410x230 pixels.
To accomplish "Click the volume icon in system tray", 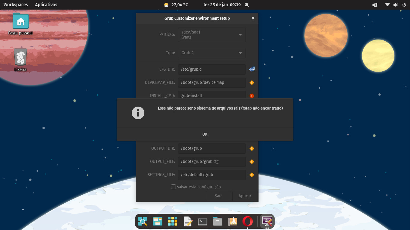I will pos(396,5).
